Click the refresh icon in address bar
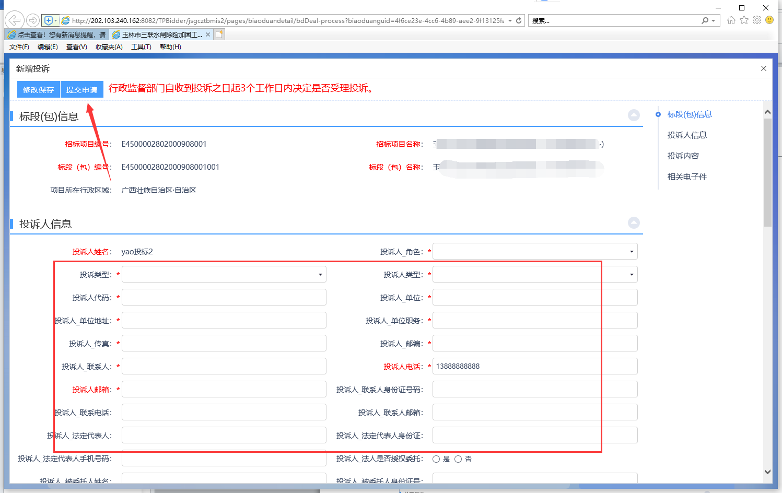This screenshot has height=493, width=782. [519, 21]
